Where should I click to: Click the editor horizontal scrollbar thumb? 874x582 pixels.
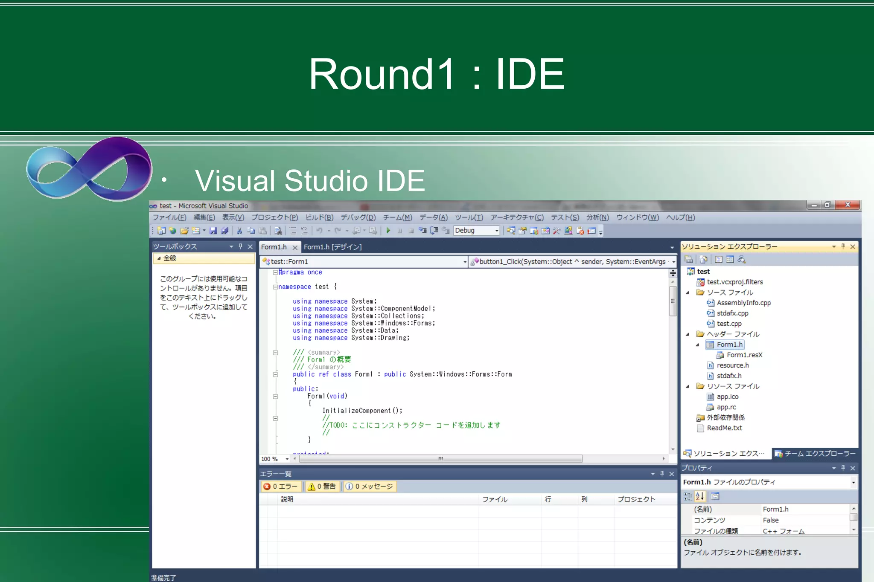pyautogui.click(x=441, y=459)
